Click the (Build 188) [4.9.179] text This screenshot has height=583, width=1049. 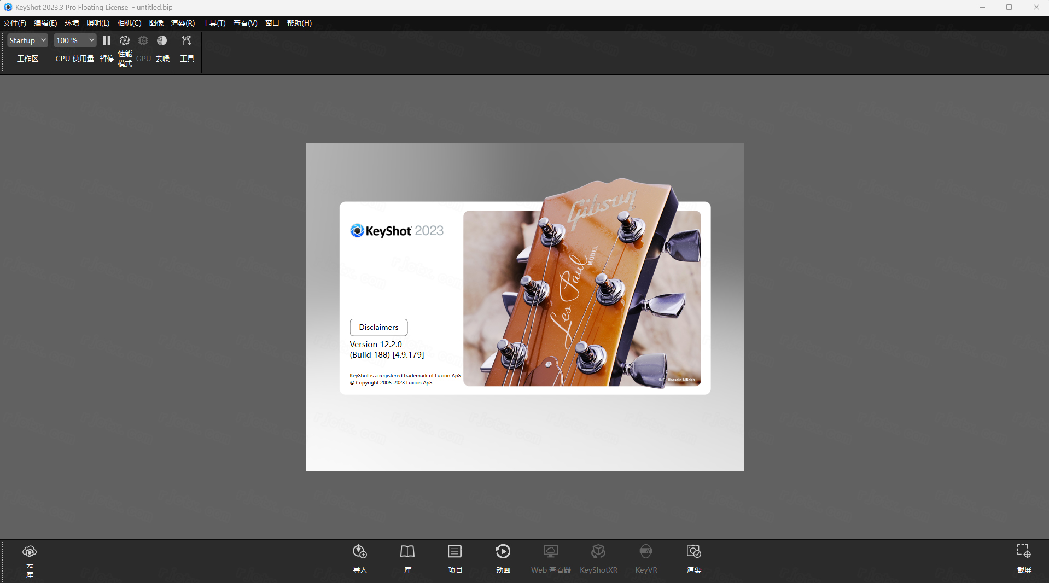(387, 354)
